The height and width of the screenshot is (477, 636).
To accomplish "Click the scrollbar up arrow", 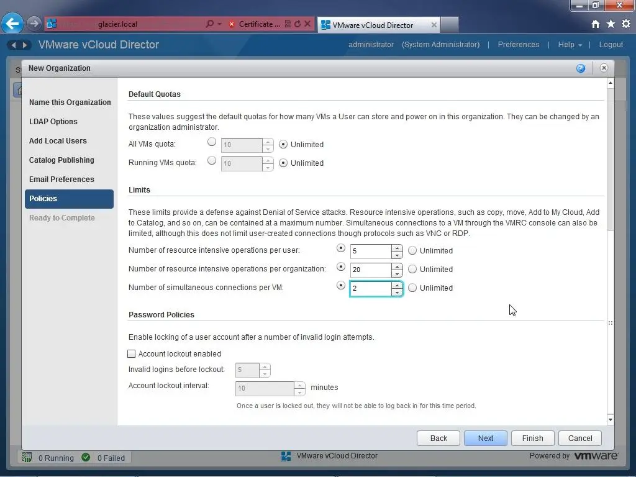I will tap(611, 83).
